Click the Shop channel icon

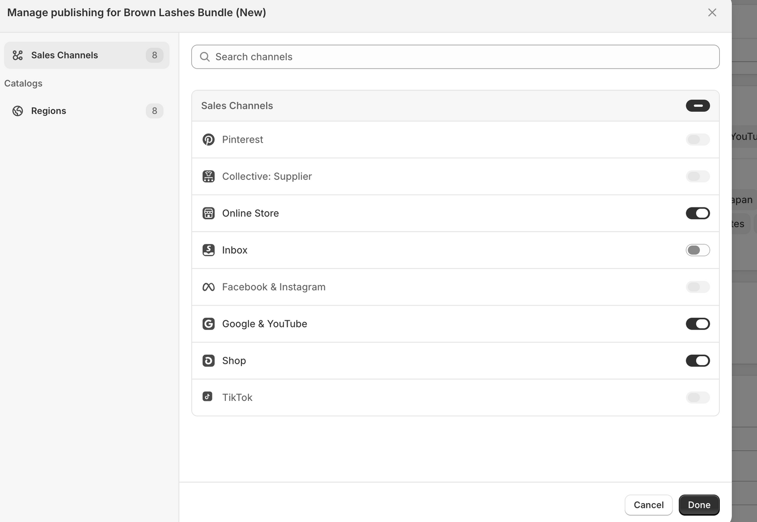tap(209, 361)
